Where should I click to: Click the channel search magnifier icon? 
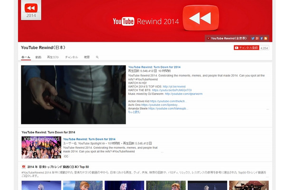pos(97,57)
